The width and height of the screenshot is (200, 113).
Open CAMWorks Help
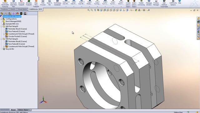[x=180, y=2]
